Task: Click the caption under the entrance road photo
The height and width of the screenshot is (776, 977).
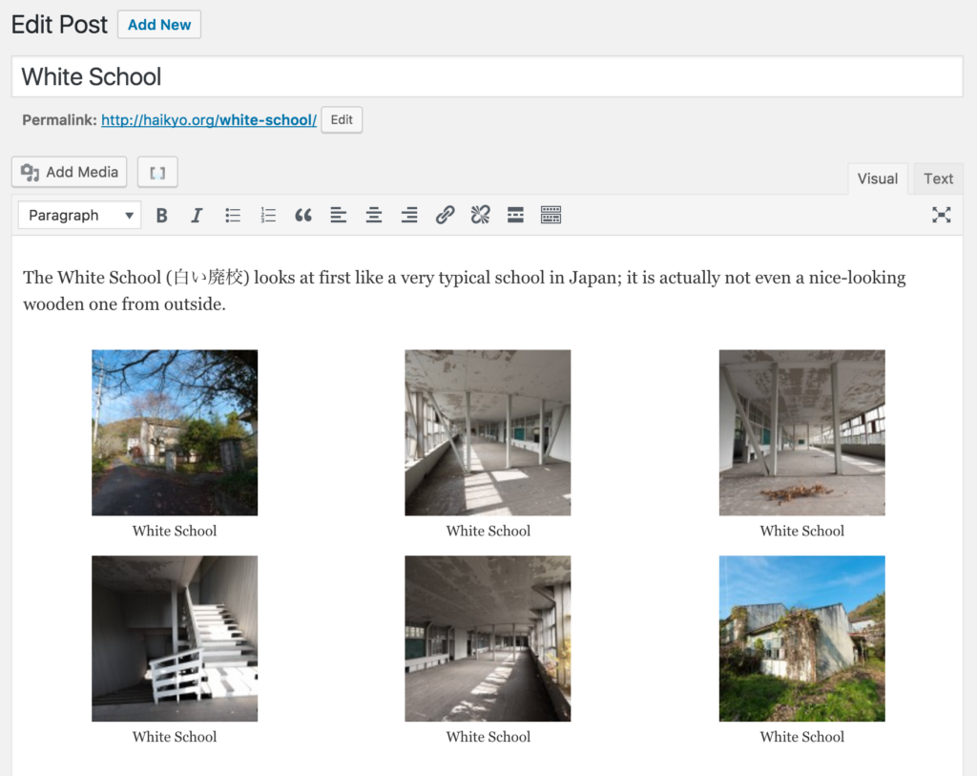Action: pos(175,531)
